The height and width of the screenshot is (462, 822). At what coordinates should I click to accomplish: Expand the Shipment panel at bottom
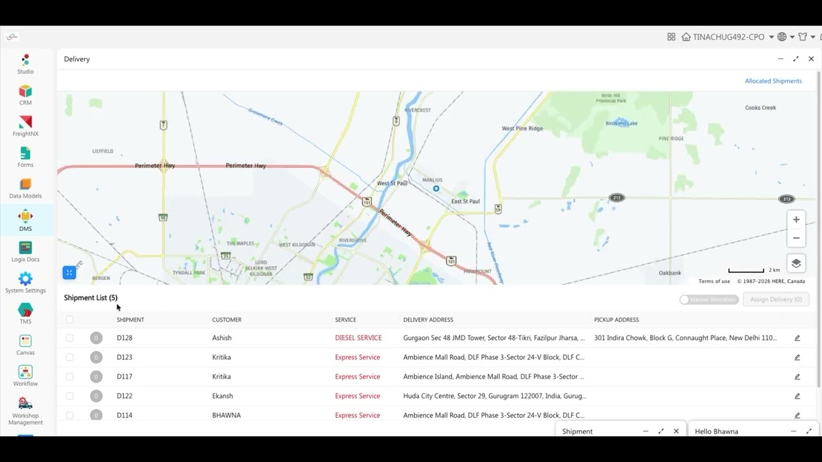661,431
